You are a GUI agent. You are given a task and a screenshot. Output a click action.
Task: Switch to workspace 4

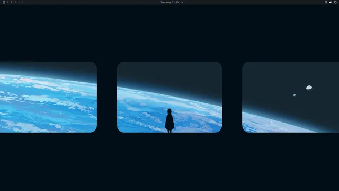coord(19,2)
